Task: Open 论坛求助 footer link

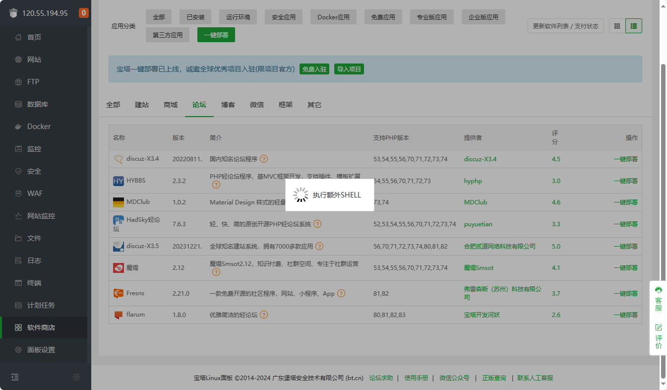Action: (381, 378)
